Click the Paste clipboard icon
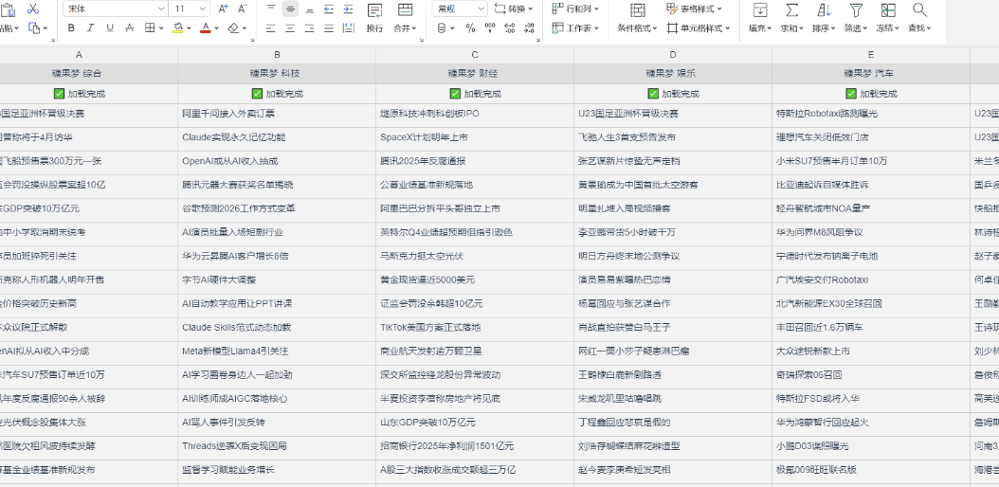 click(x=7, y=9)
